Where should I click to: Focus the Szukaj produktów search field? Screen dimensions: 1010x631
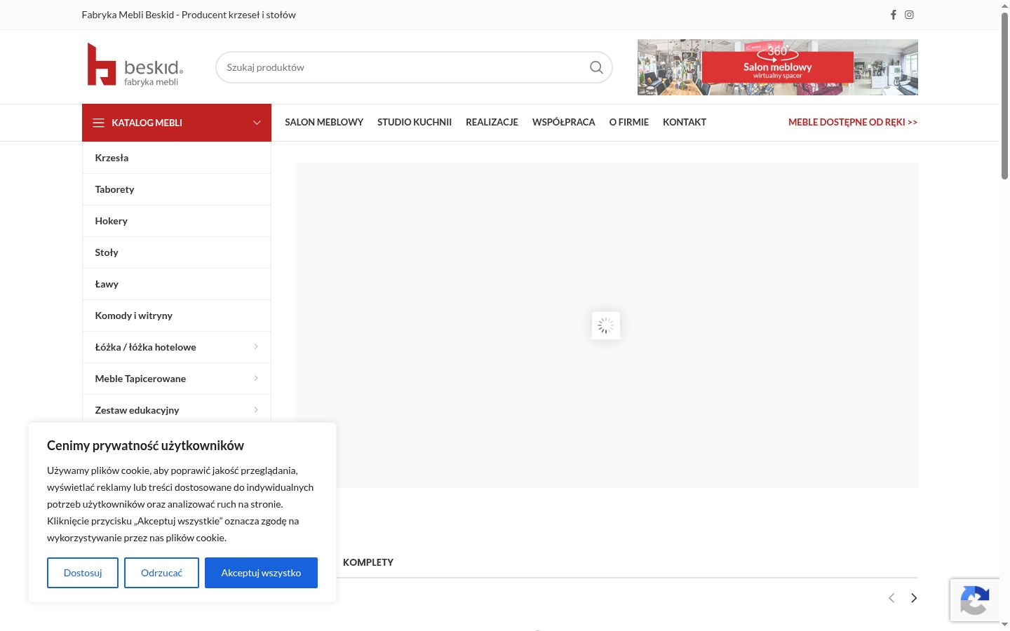coord(414,67)
